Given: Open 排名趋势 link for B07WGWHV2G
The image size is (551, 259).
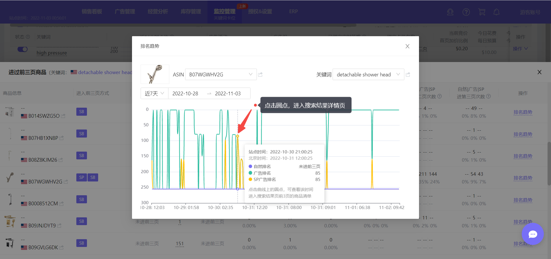Looking at the screenshot, I should (x=523, y=178).
